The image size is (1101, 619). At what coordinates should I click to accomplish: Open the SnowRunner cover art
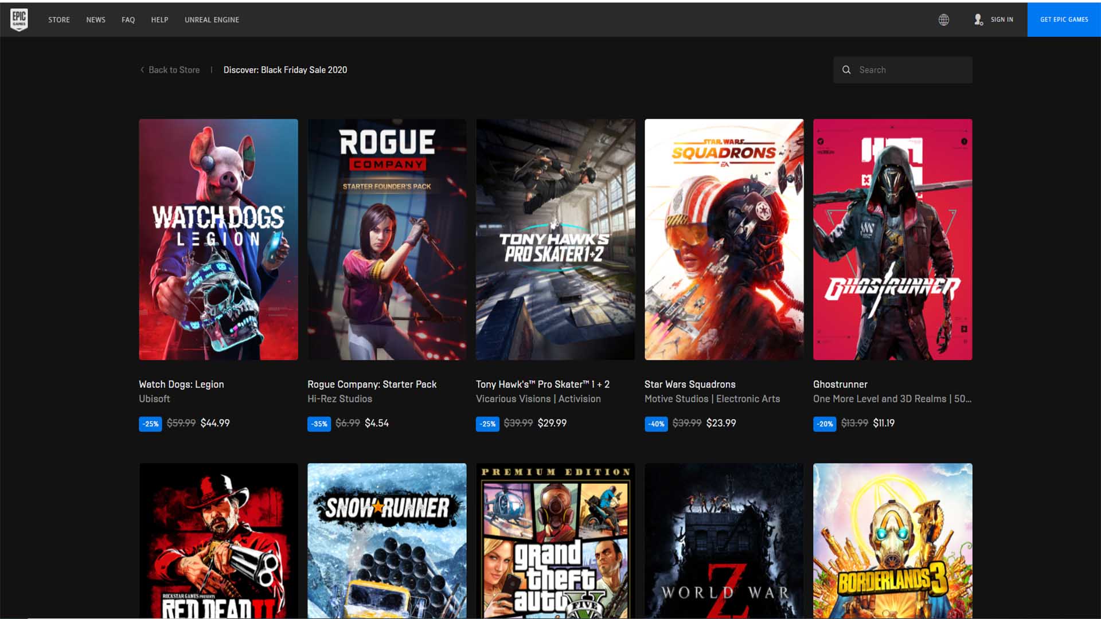[387, 540]
